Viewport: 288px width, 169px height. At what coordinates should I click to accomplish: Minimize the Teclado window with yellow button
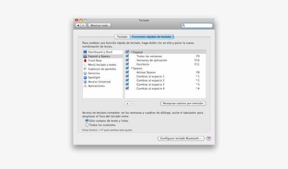[81, 20]
